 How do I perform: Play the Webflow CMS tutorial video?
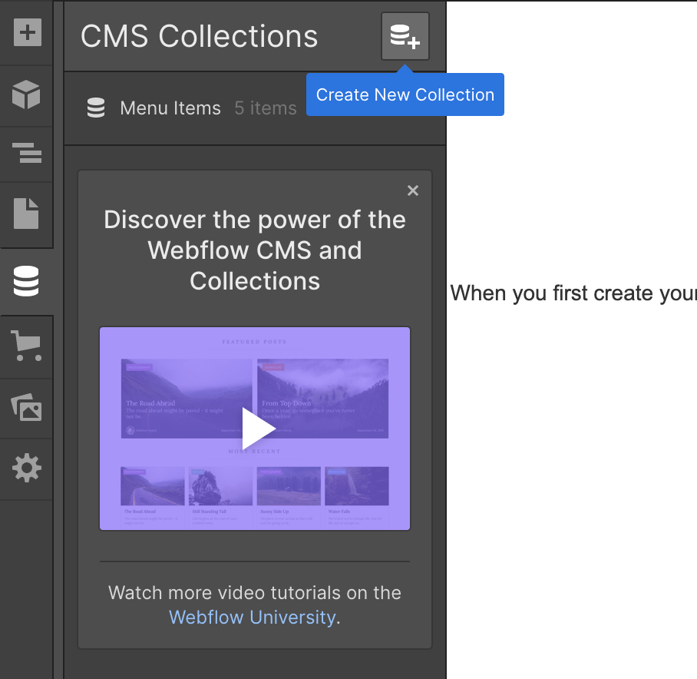point(255,429)
